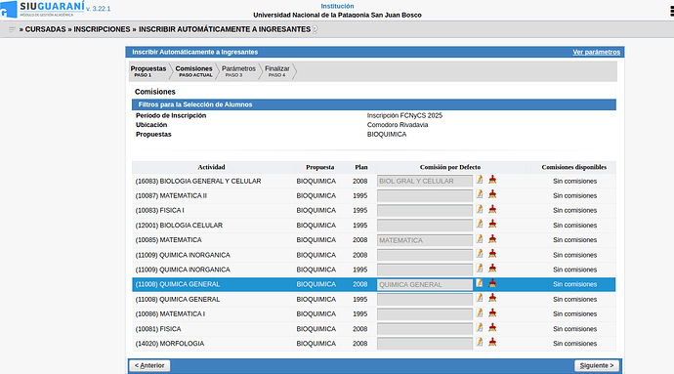Select the (10086) MATEMATICA I activity
Screen dimensions: 674x374
point(170,313)
